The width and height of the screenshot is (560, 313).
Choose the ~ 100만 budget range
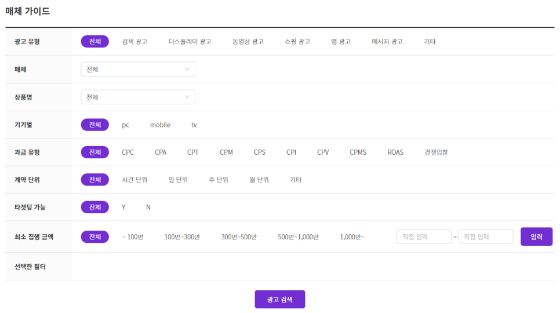[x=133, y=237]
